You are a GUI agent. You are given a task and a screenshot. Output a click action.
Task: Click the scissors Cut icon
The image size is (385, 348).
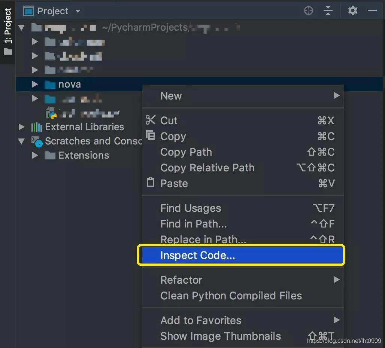(x=151, y=120)
